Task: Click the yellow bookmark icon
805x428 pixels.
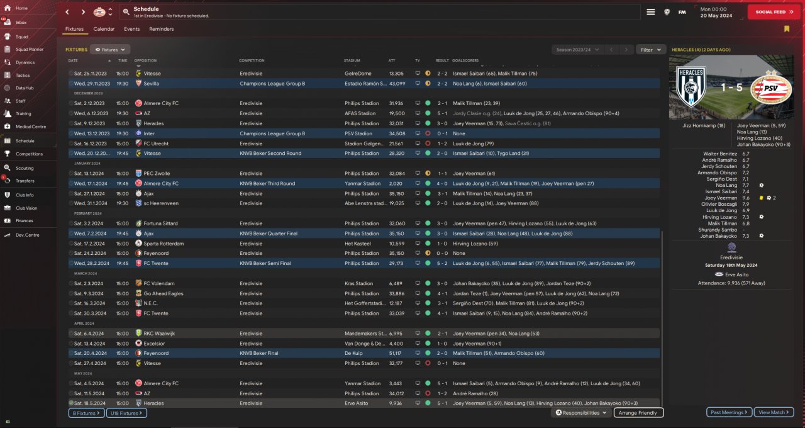Action: pyautogui.click(x=786, y=29)
